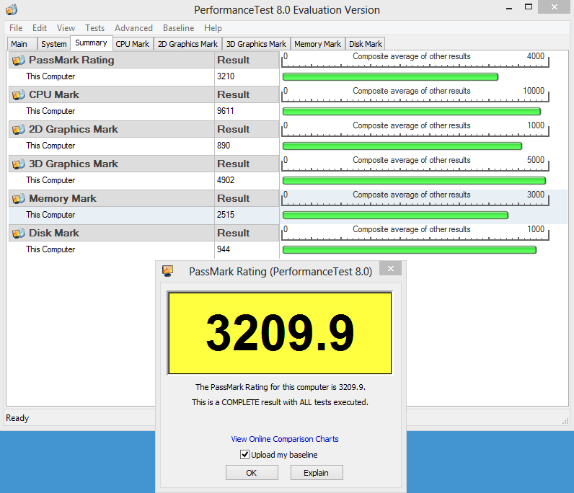Viewport: 574px width, 493px height.
Task: Click the 3D Graphics Mark green result bar
Action: (414, 180)
